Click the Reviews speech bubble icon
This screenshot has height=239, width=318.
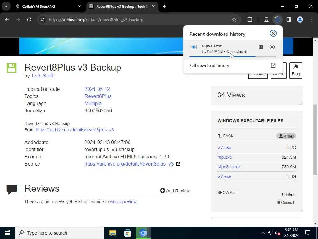[x=11, y=190]
